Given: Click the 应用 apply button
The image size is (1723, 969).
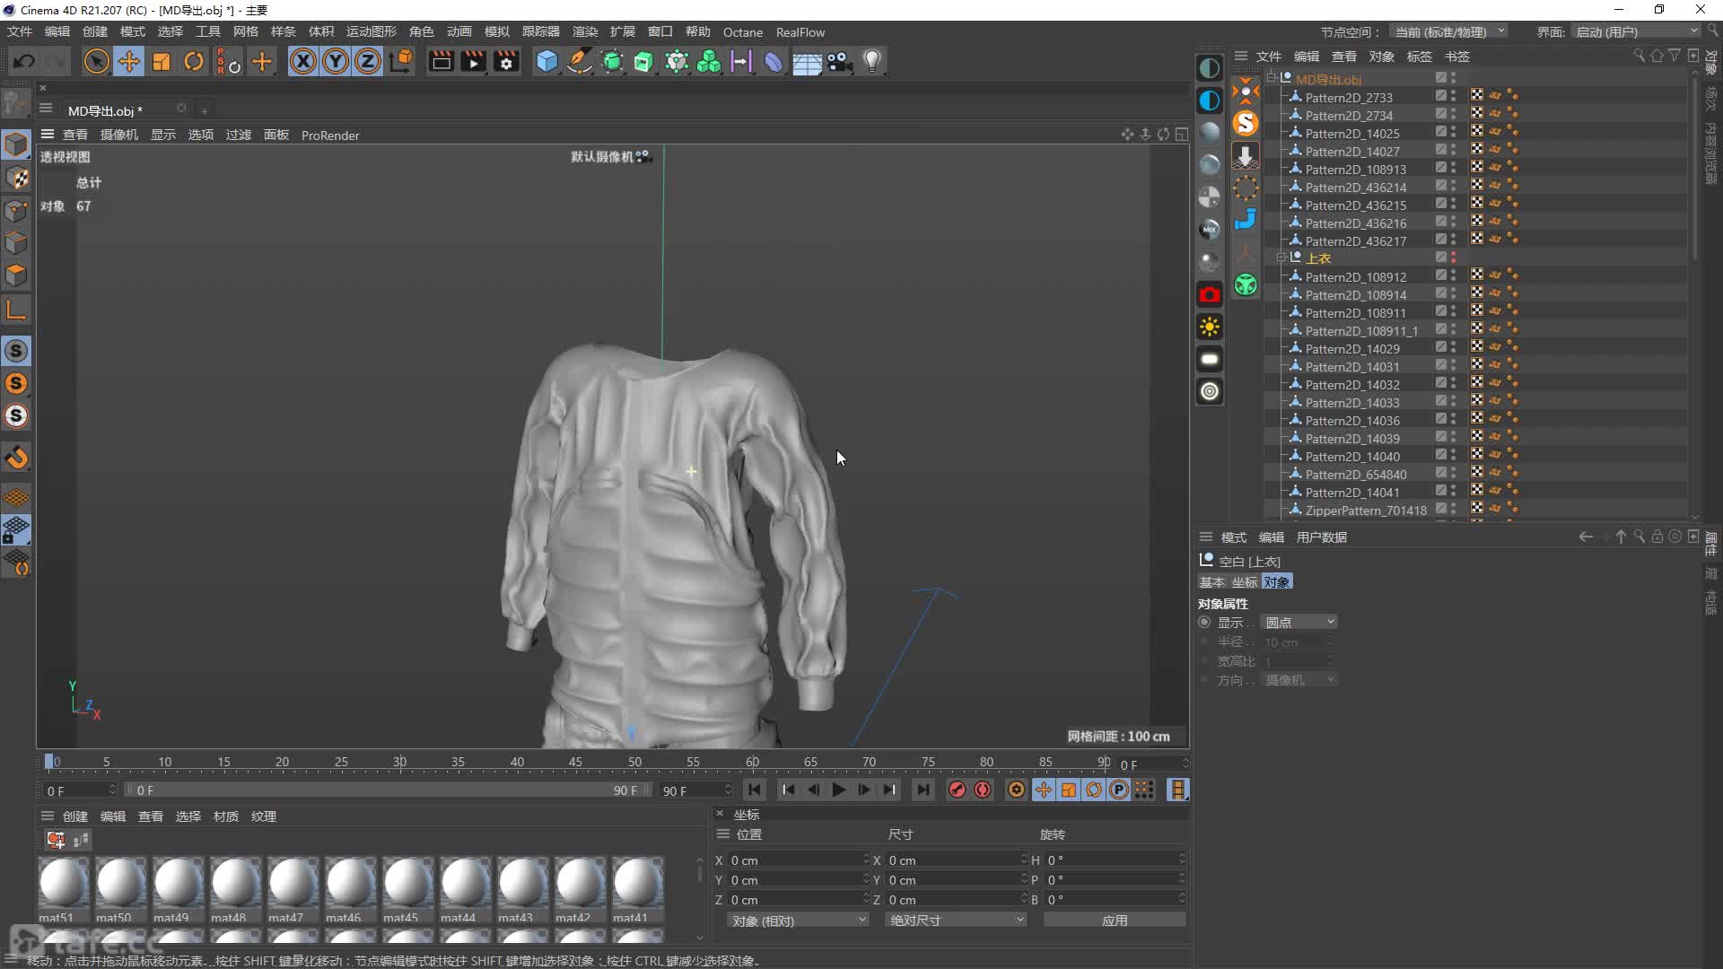Looking at the screenshot, I should point(1115,920).
